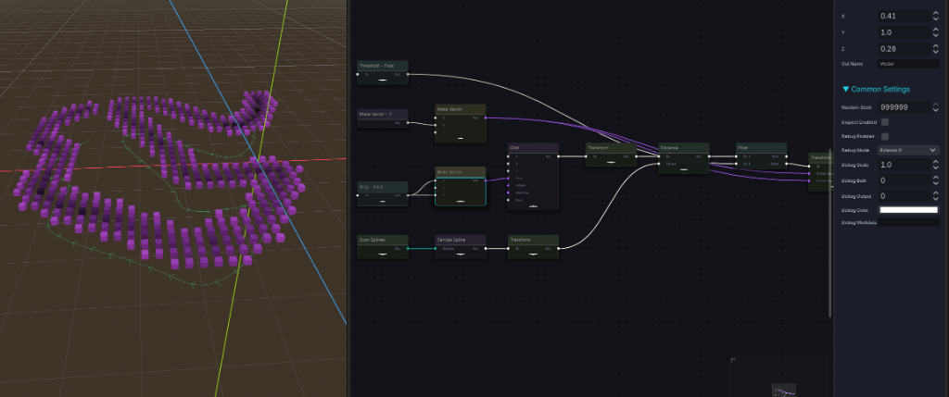Enable the Debug Enabled checkbox

coord(885,137)
